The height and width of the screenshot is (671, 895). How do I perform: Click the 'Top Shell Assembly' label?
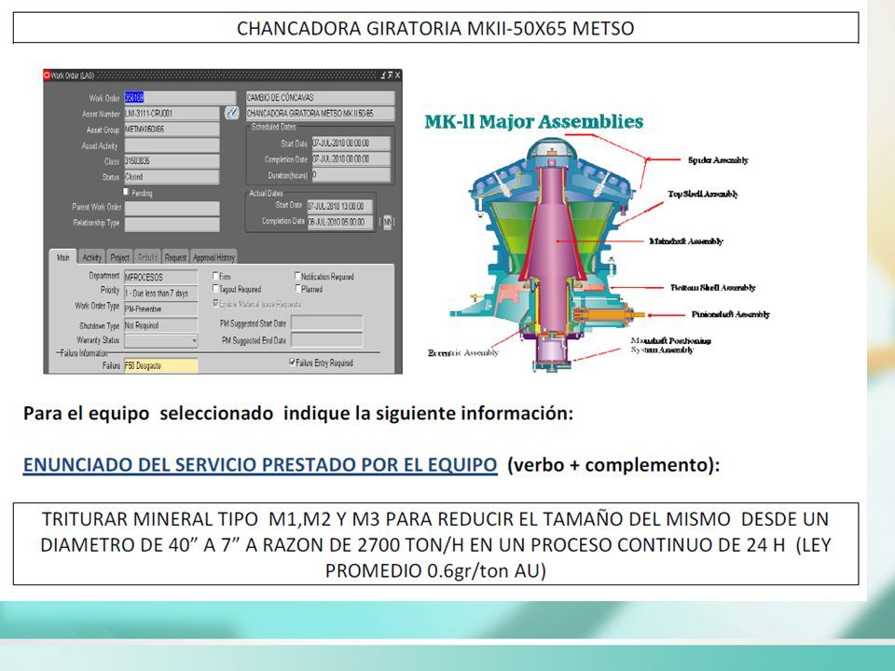[x=703, y=194]
